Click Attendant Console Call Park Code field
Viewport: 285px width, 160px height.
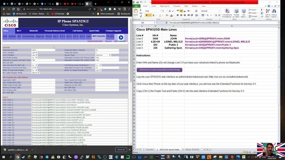(43, 60)
